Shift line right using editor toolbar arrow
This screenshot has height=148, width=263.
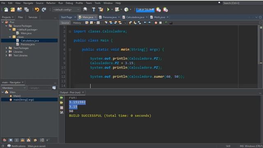point(150,23)
